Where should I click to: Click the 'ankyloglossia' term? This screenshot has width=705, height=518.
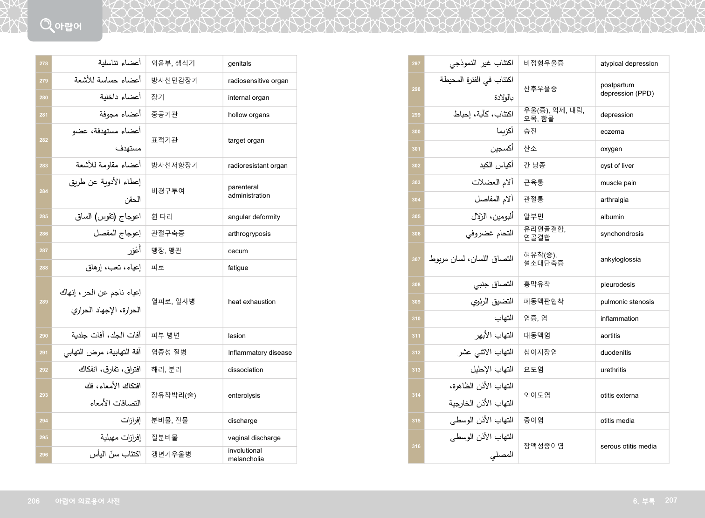point(620,259)
